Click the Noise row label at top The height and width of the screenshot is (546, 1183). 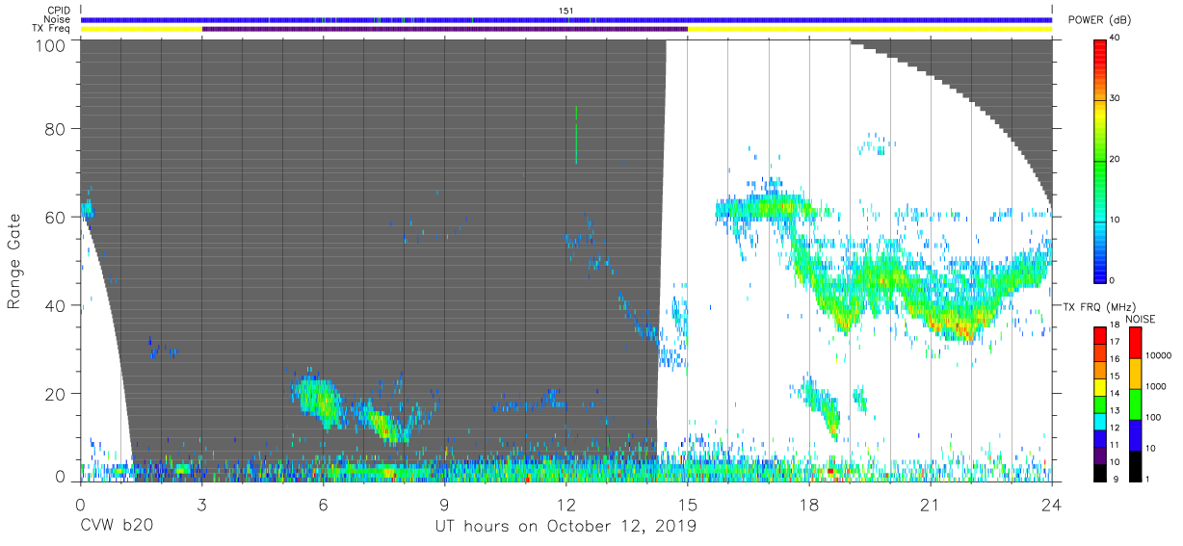point(58,19)
